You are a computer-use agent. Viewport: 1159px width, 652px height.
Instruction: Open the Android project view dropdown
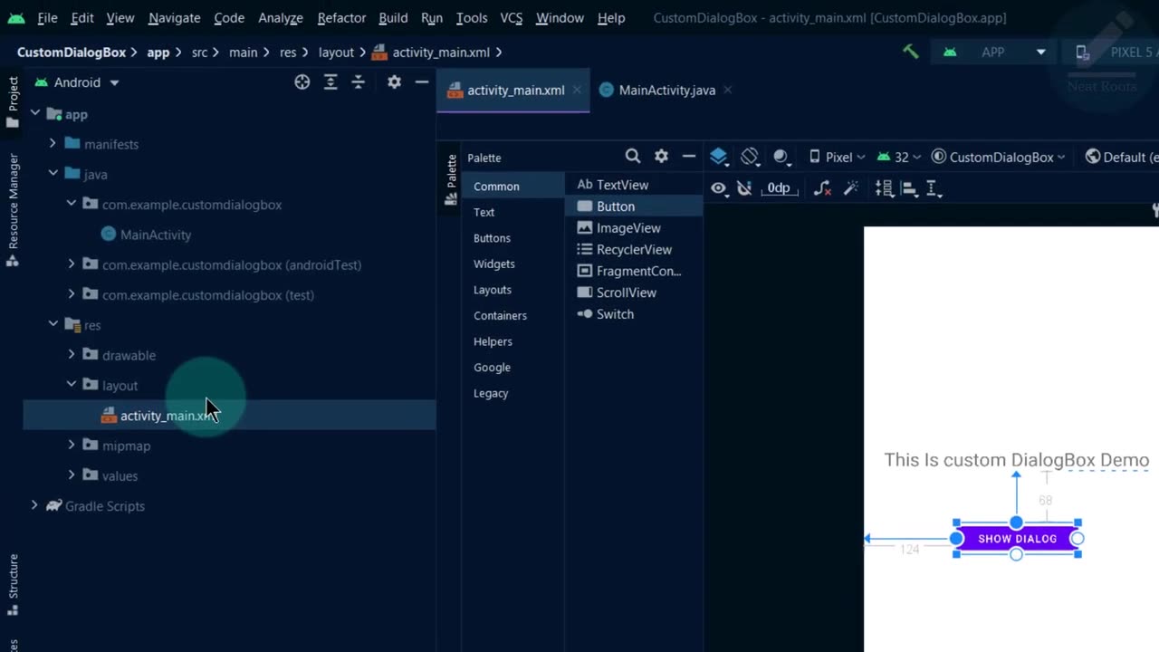[x=77, y=82]
